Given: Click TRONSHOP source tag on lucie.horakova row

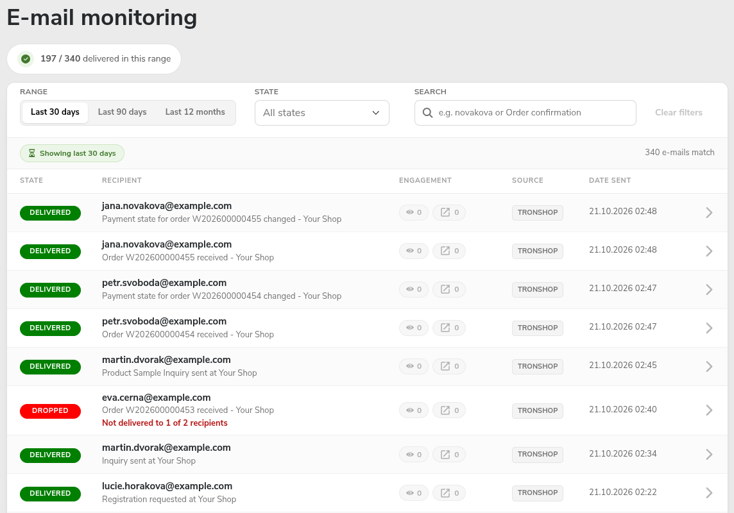Looking at the screenshot, I should pyautogui.click(x=538, y=493).
